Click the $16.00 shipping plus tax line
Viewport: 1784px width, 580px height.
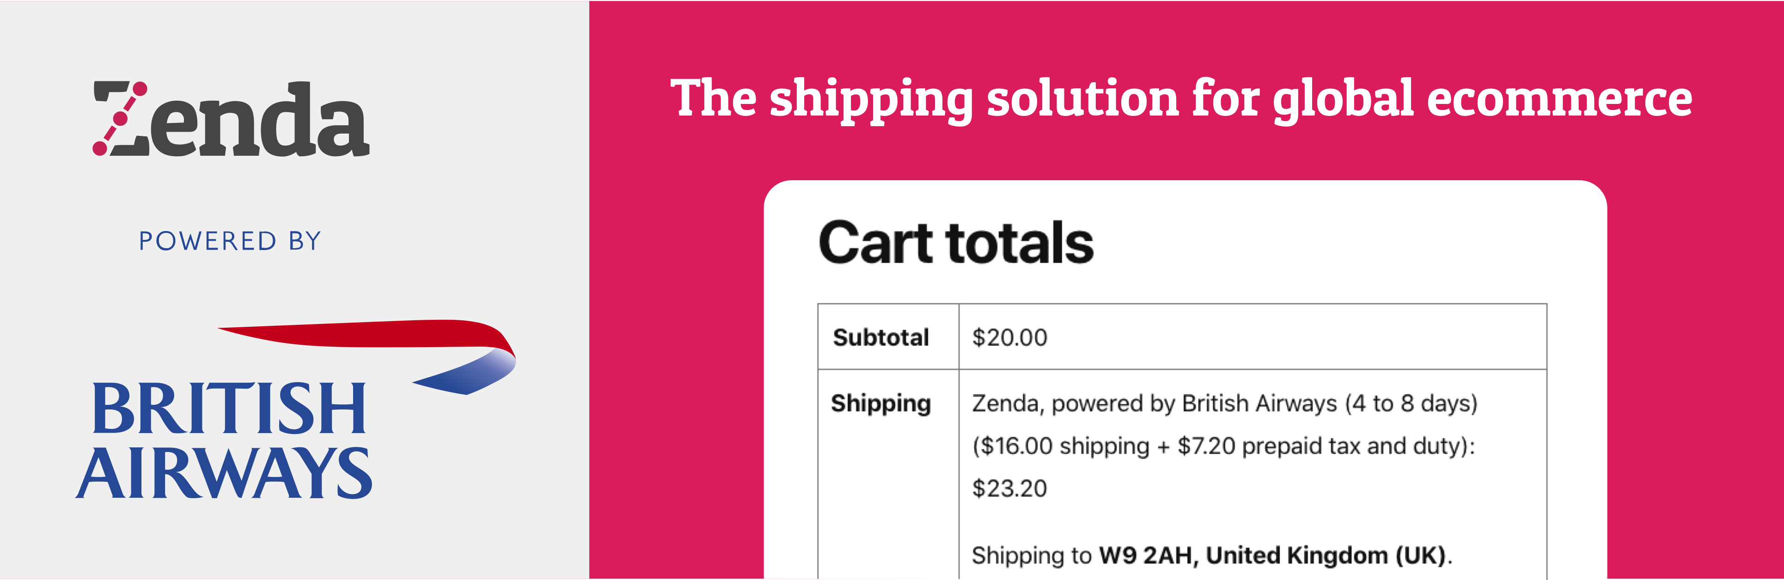click(x=1223, y=446)
